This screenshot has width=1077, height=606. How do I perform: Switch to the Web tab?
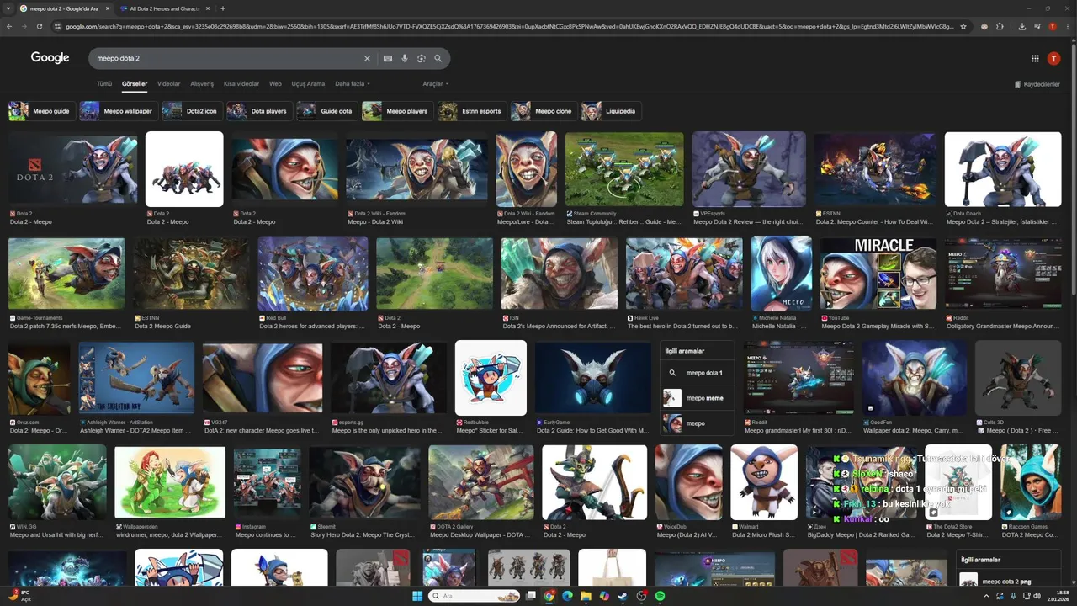coord(275,84)
